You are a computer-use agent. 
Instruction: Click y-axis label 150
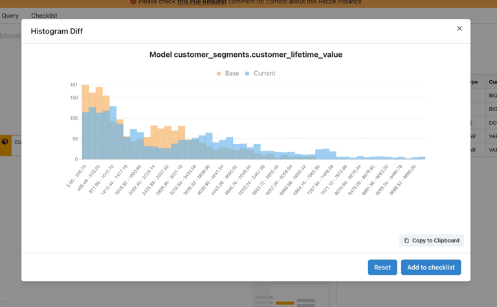click(x=74, y=98)
